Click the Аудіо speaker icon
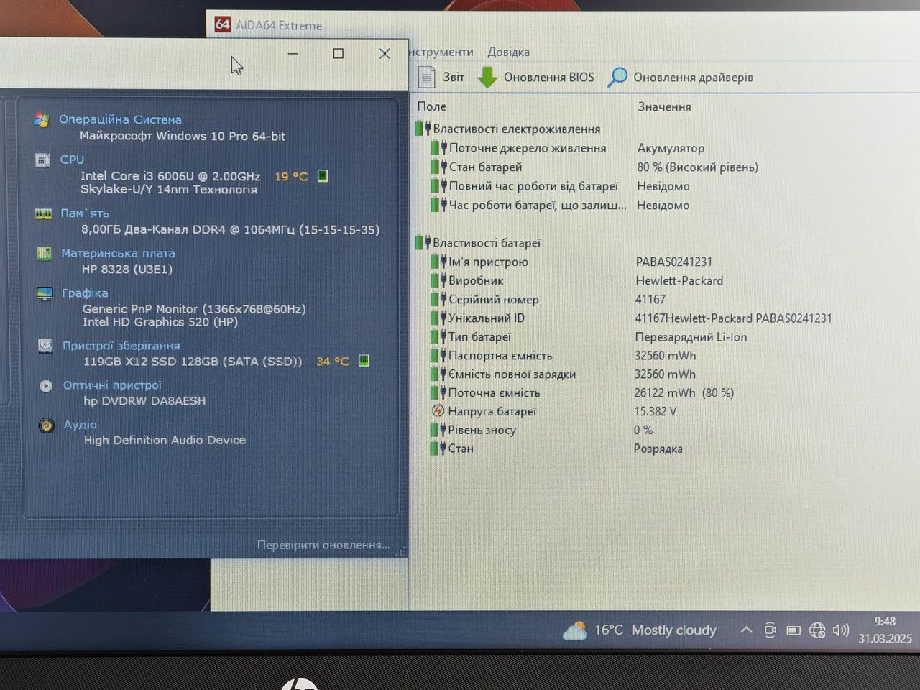This screenshot has width=920, height=690. click(47, 425)
